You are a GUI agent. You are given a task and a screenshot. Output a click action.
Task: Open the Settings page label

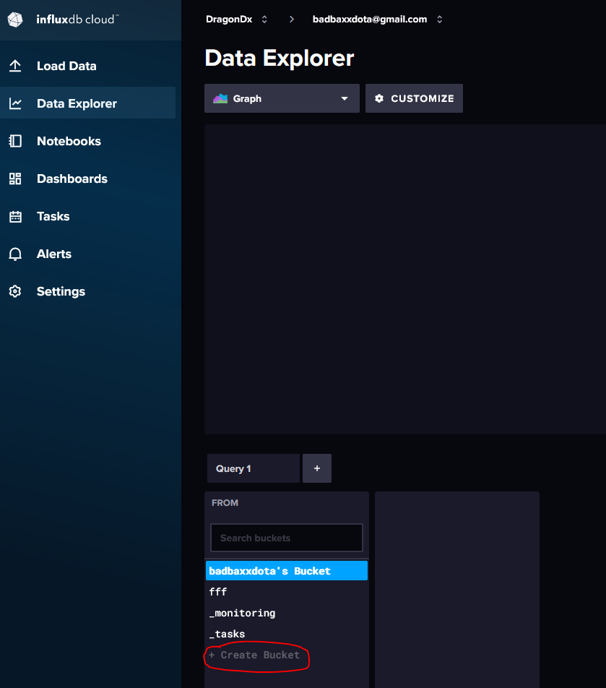(x=61, y=291)
